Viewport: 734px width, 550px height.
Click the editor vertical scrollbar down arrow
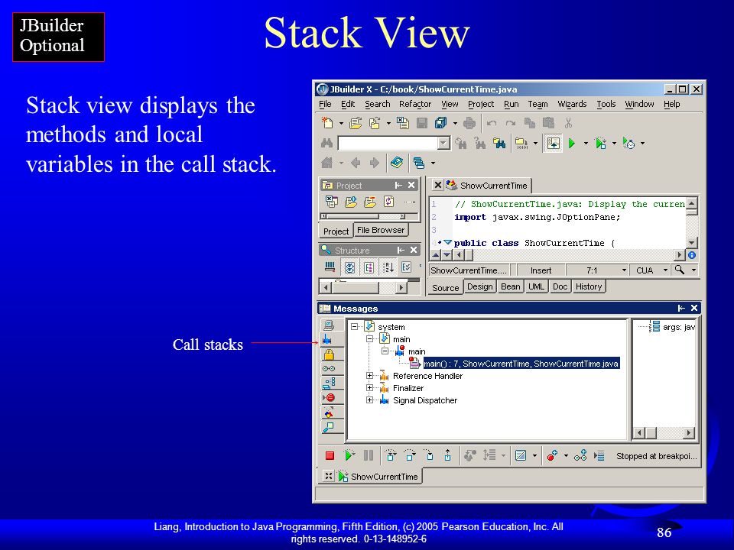pos(691,243)
